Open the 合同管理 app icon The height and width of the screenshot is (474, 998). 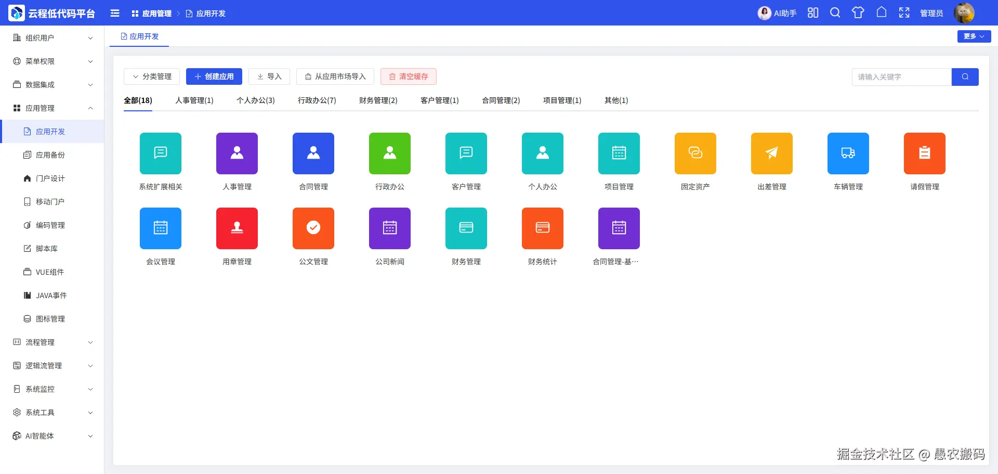313,153
